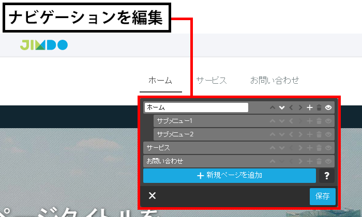362x217 pixels.
Task: Open the サービス navigation tab
Action: tap(212, 81)
